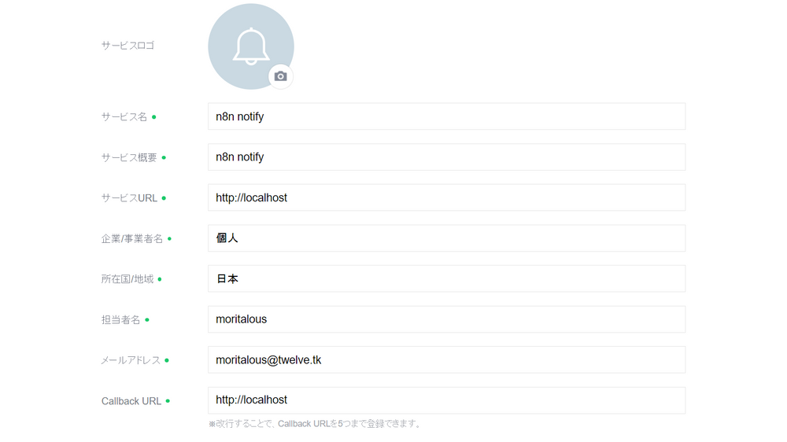This screenshot has height=442, width=787.
Task: Click the サービス概要 label text
Action: (x=129, y=157)
